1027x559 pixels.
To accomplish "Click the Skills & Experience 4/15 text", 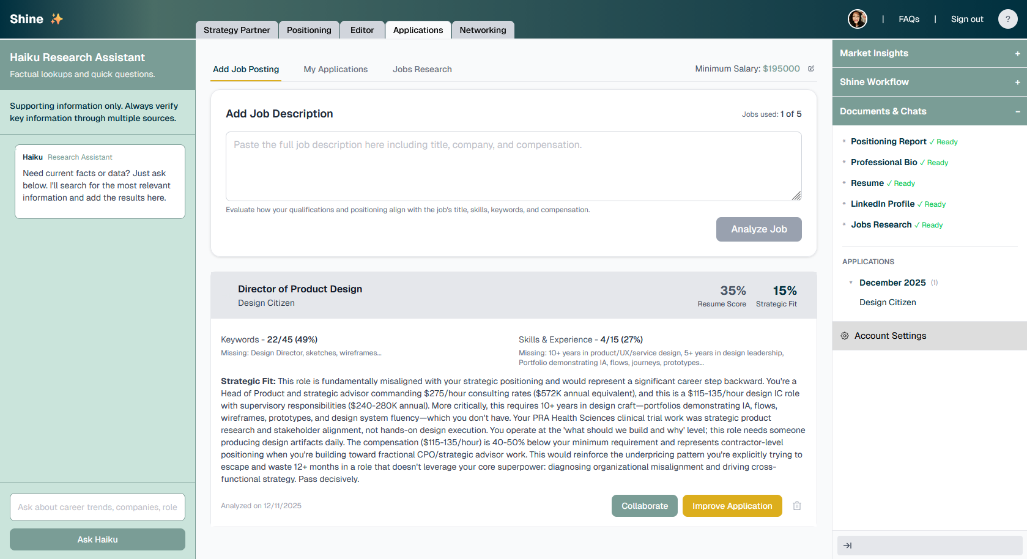I will pos(580,339).
